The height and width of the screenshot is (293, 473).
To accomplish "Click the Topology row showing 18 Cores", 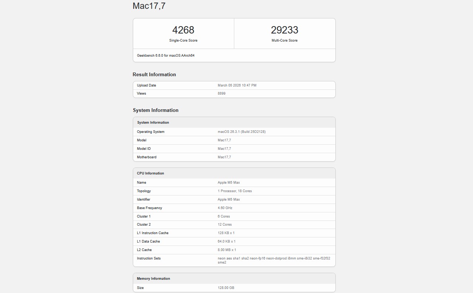I will click(x=235, y=191).
